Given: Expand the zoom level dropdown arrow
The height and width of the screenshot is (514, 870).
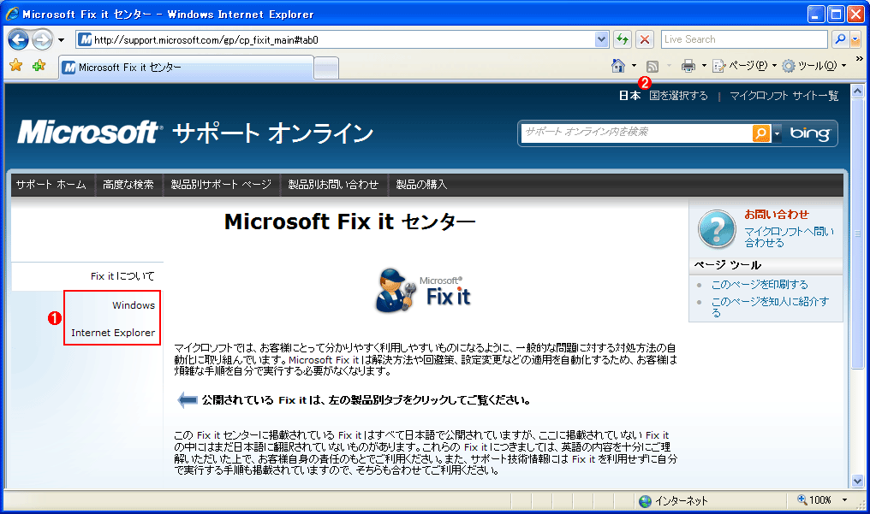Looking at the screenshot, I should point(844,500).
